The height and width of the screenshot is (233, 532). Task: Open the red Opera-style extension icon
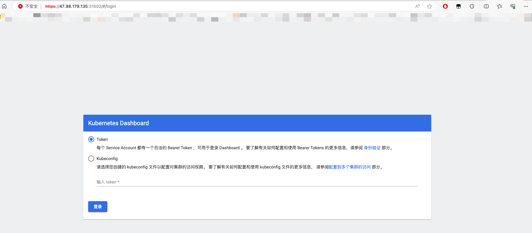coord(445,6)
